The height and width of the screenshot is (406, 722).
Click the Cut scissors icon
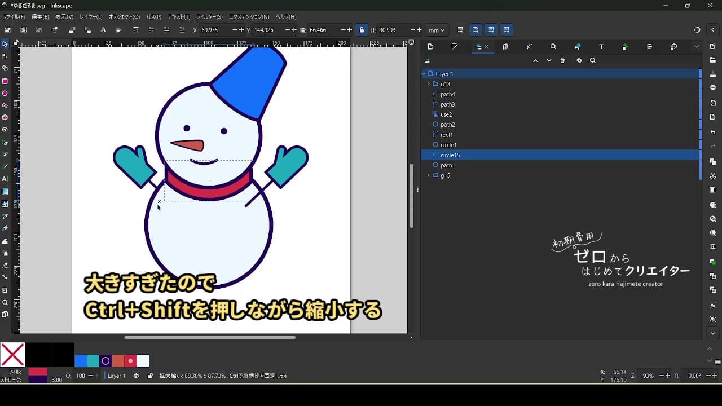[713, 176]
